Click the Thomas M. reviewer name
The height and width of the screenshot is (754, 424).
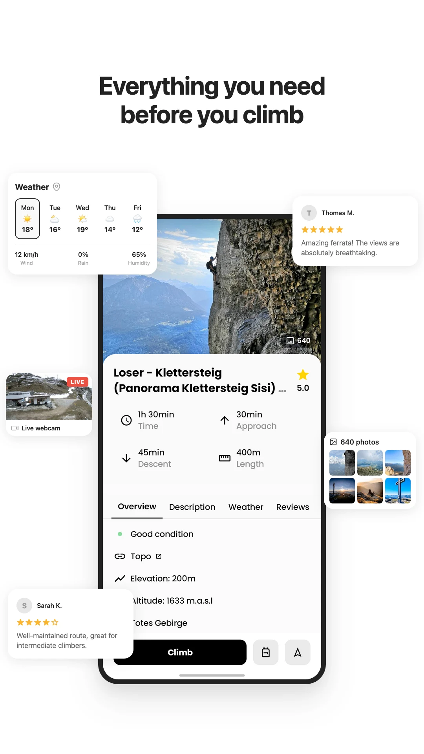click(338, 213)
